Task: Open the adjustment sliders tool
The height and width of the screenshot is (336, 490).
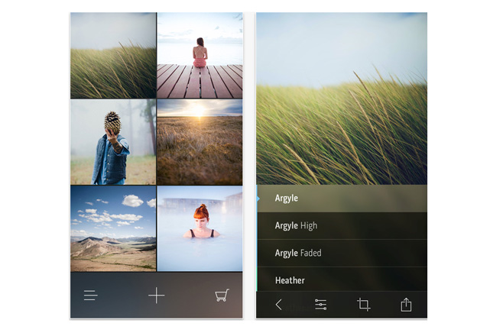Action: click(321, 305)
